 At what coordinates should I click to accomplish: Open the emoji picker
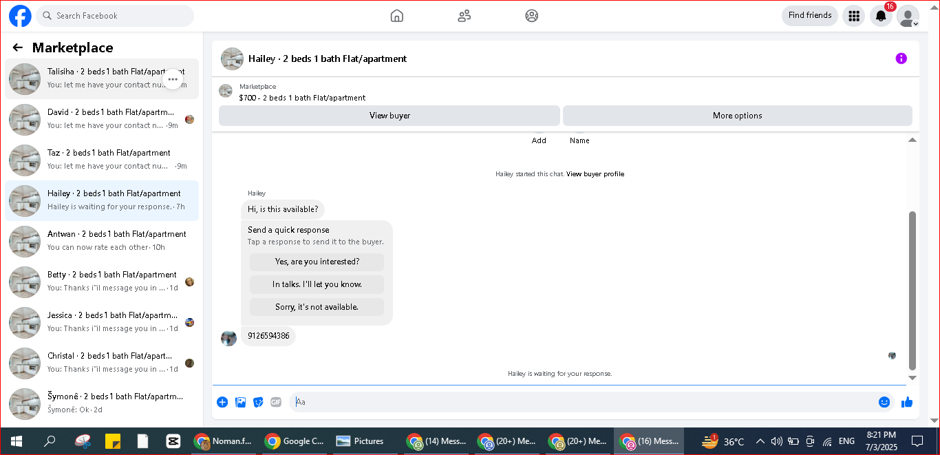tap(884, 402)
